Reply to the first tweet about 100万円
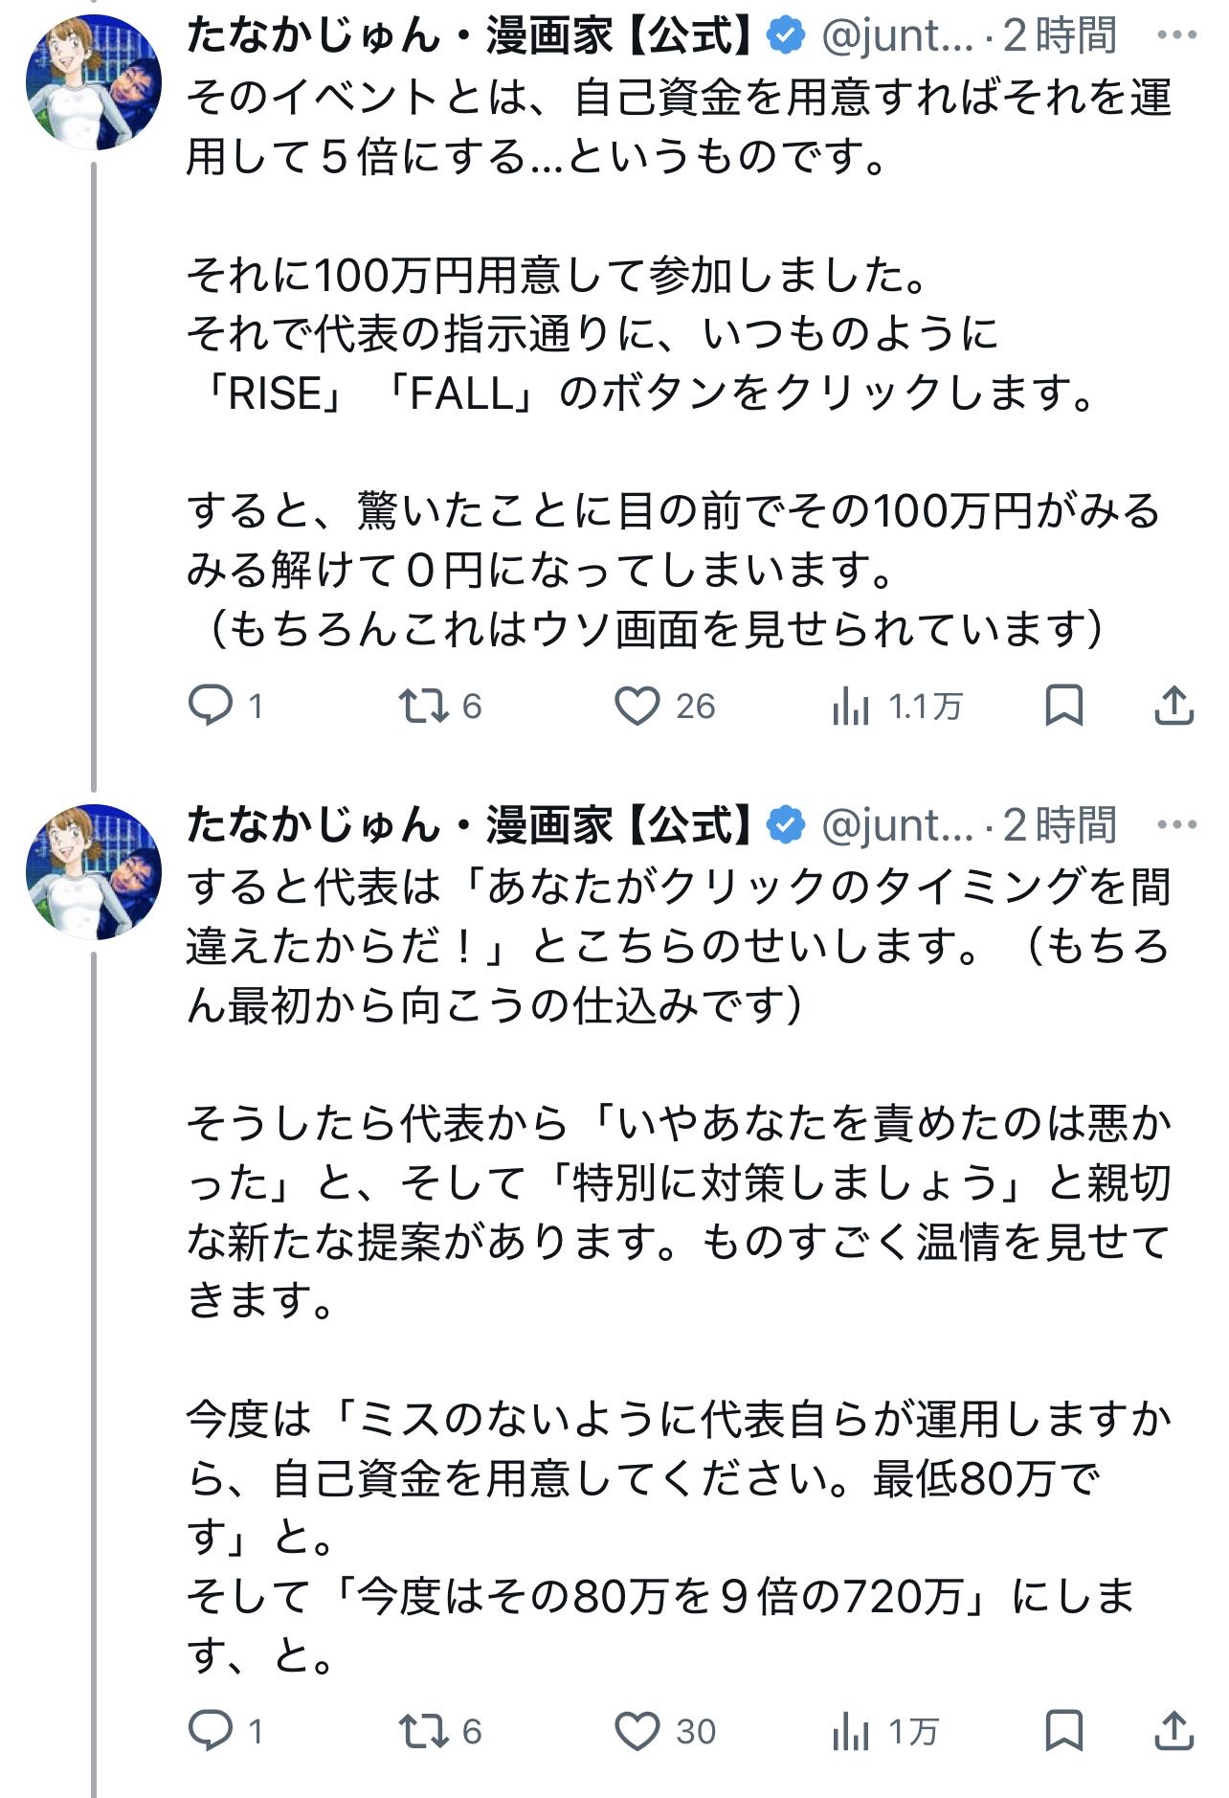The width and height of the screenshot is (1229, 1798). tap(211, 707)
